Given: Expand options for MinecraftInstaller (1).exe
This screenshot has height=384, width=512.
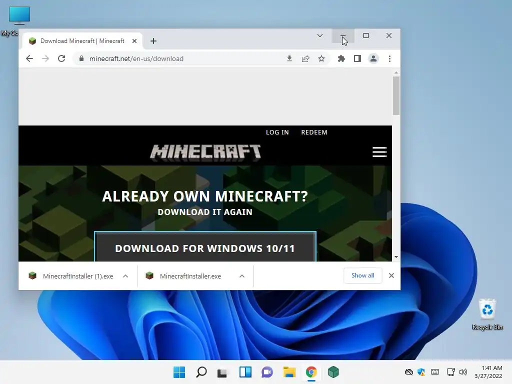Looking at the screenshot, I should [x=125, y=276].
